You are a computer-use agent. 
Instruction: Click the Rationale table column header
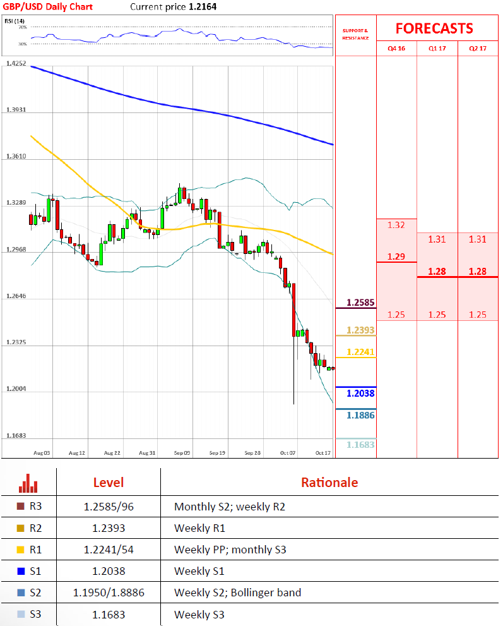(x=329, y=483)
